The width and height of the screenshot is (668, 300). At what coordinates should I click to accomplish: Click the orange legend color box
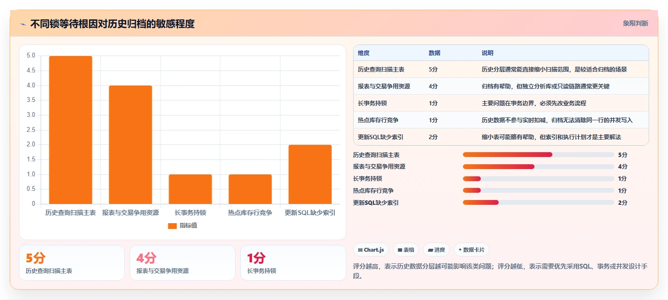(x=172, y=226)
